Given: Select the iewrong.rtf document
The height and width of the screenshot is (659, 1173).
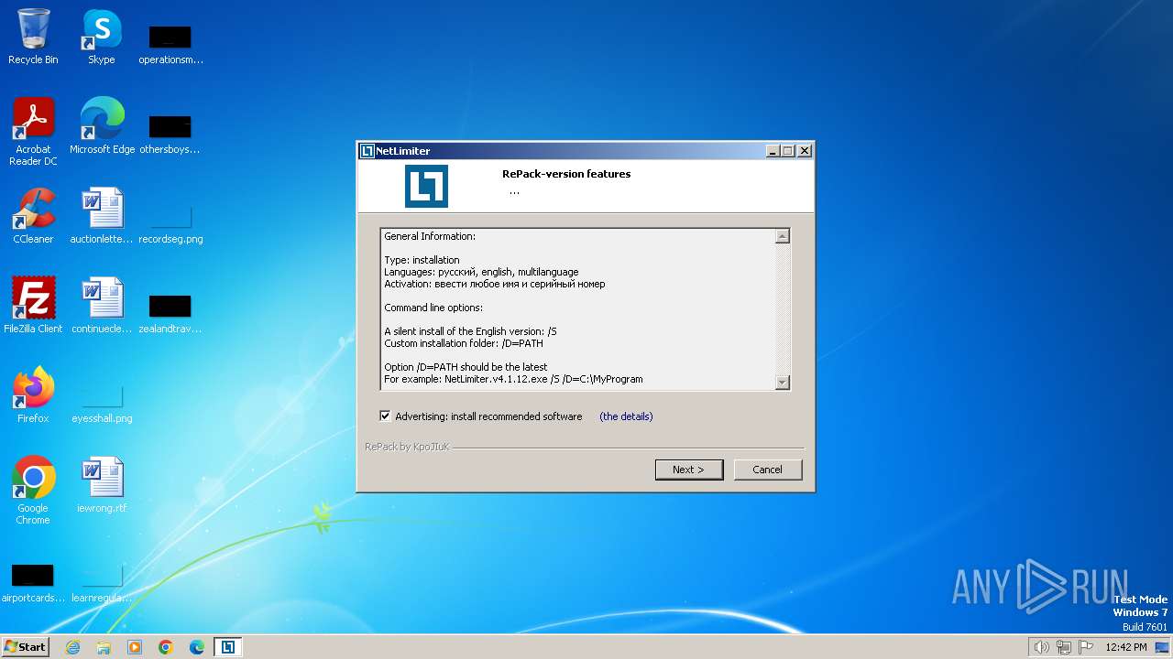Looking at the screenshot, I should (102, 485).
